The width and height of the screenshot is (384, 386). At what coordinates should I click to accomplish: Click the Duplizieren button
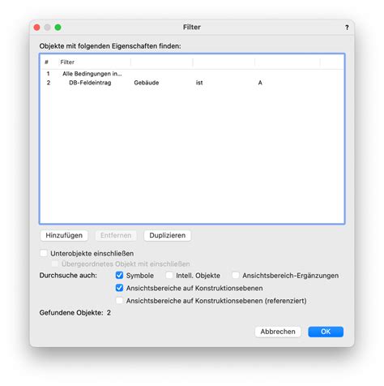point(168,235)
